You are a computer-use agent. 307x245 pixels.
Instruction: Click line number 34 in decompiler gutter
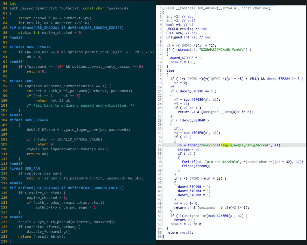(x=159, y=145)
